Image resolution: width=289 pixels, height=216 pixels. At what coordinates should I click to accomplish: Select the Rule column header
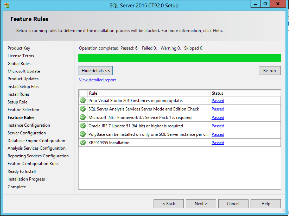tap(148, 93)
